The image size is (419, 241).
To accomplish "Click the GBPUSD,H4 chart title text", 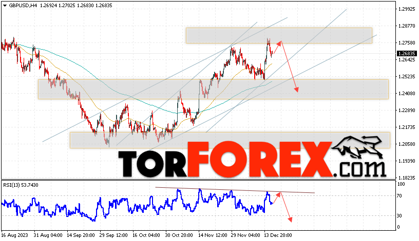I will tap(23, 5).
